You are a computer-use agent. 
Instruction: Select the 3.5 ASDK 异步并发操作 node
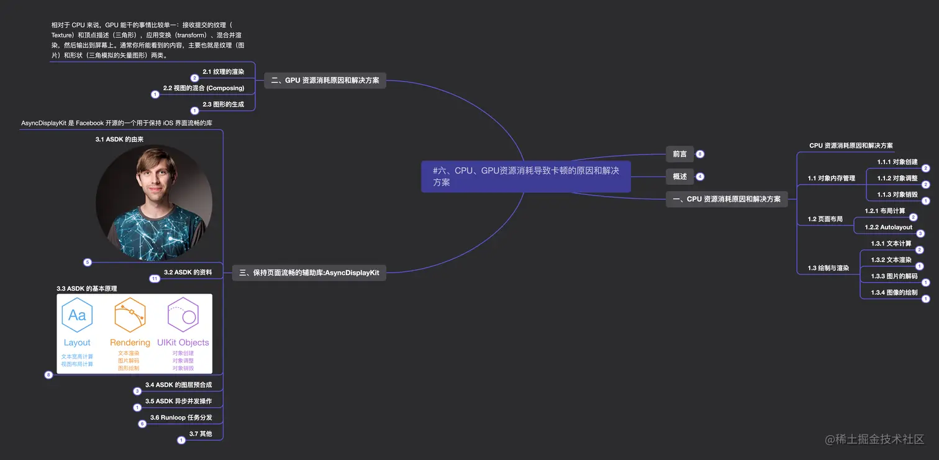179,401
